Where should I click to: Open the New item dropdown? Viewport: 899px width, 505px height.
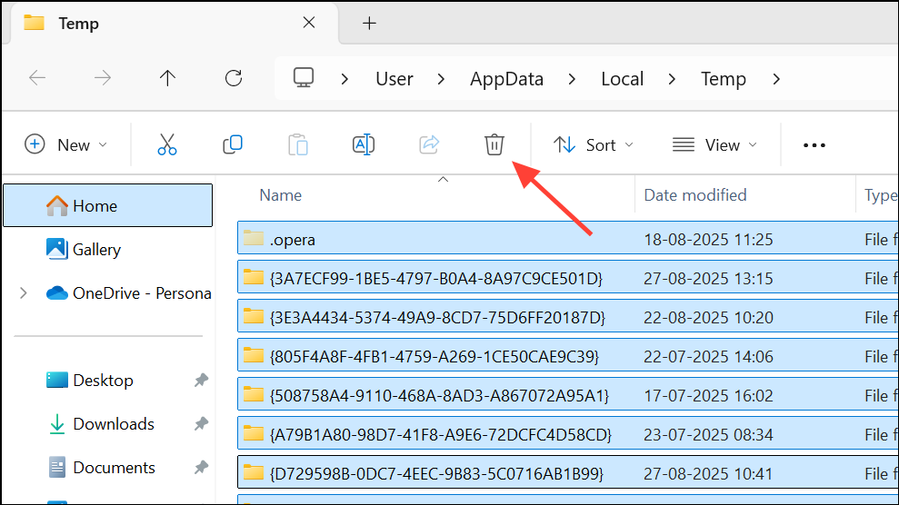click(66, 145)
